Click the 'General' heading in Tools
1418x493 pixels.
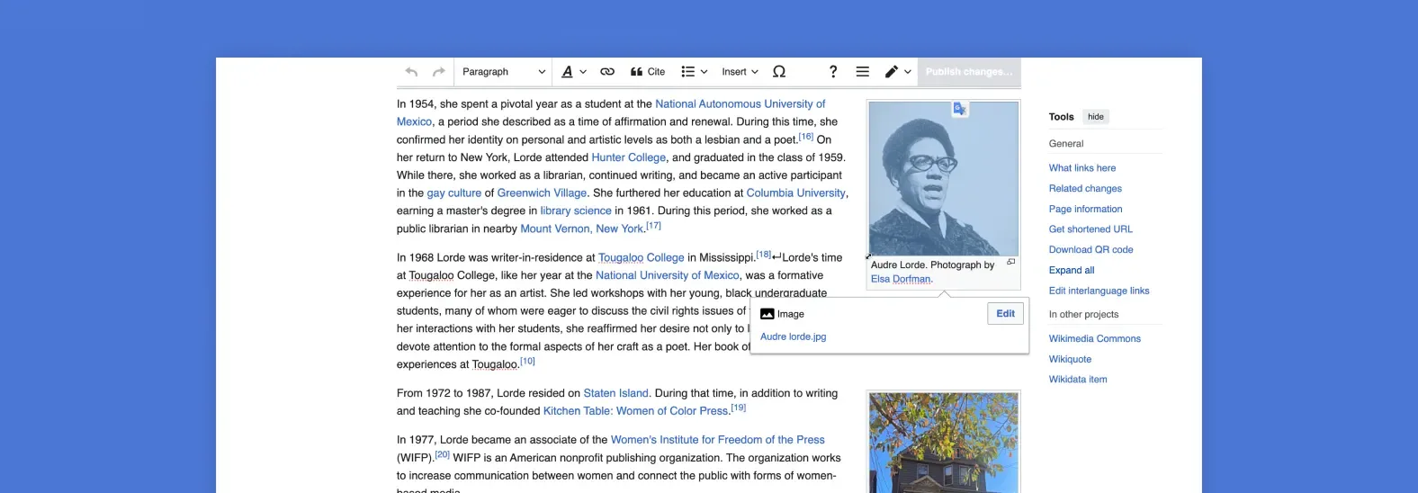(1066, 144)
